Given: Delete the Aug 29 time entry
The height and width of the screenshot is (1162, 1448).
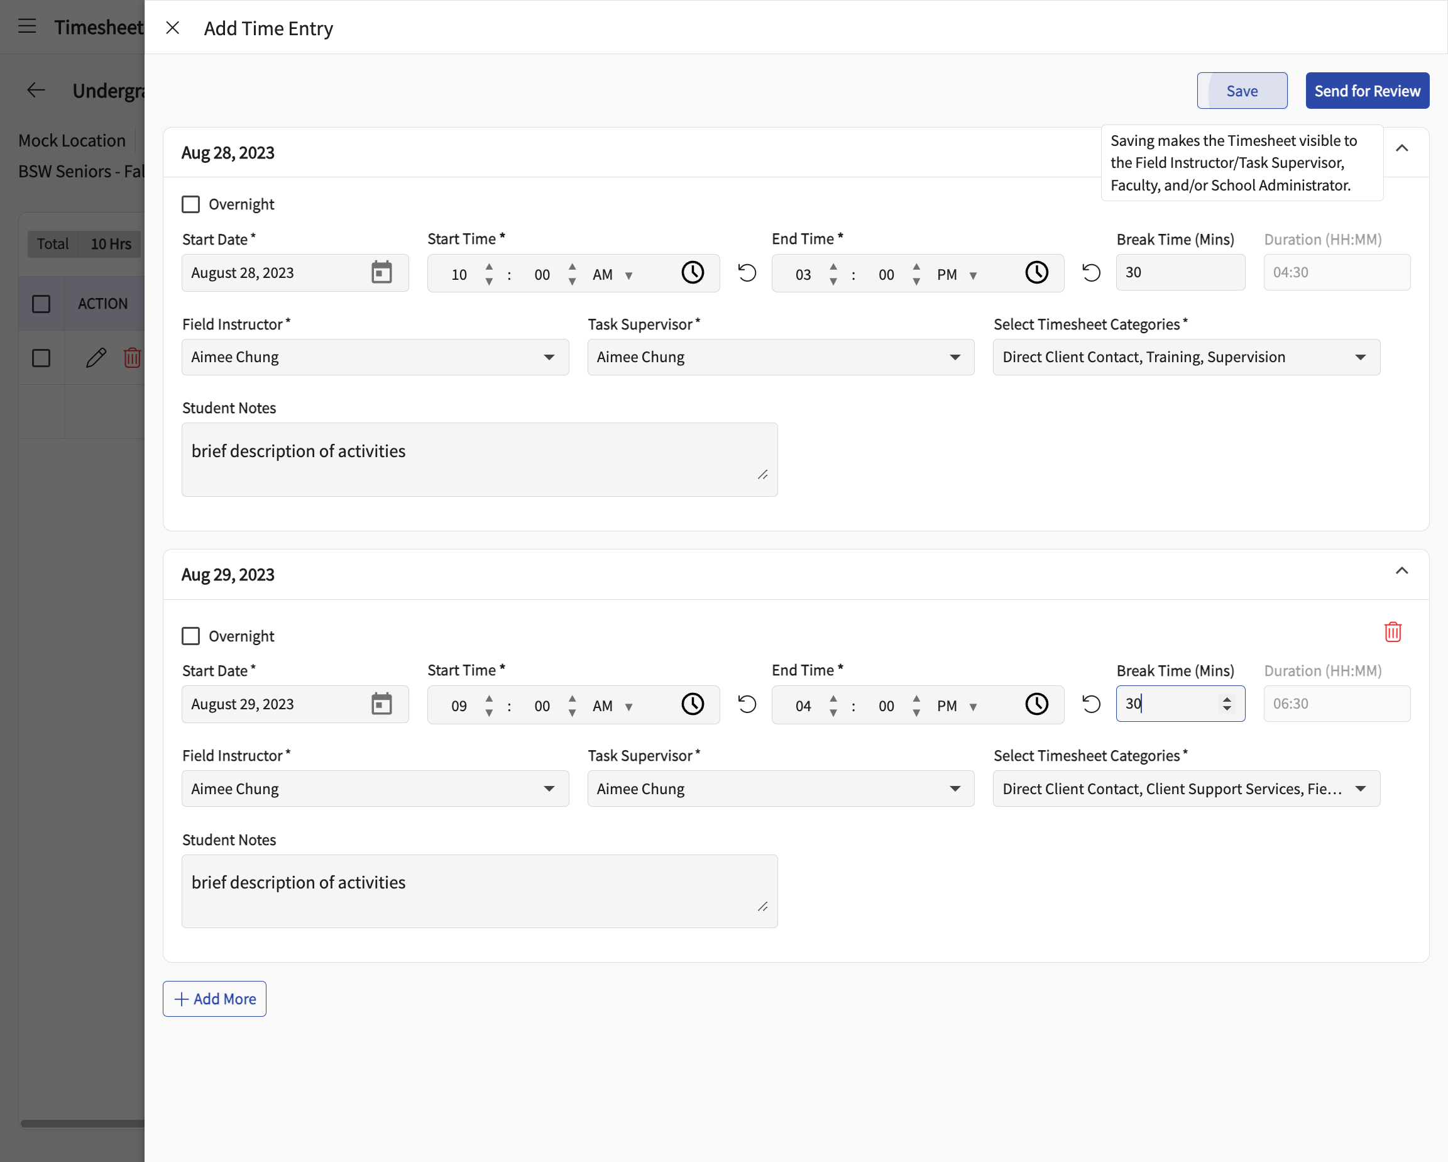Looking at the screenshot, I should tap(1392, 632).
